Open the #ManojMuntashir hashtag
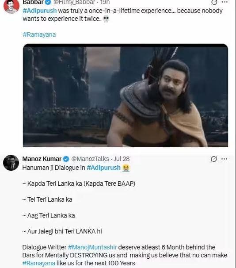The width and height of the screenshot is (236, 268). click(x=92, y=247)
